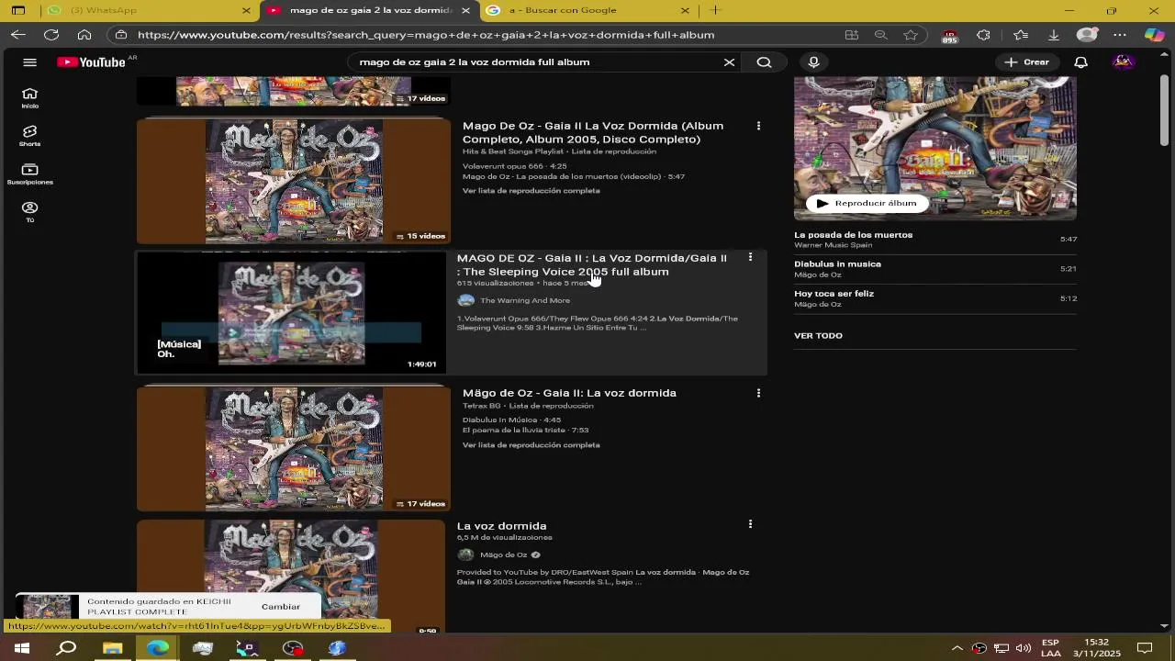Open the 1:49:01 full album thumbnail
Viewport: 1175px width, 661px height.
pos(291,312)
